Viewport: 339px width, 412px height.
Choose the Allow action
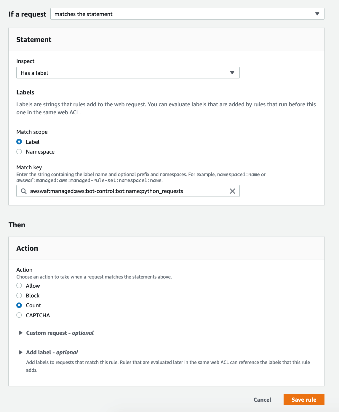[x=19, y=286]
